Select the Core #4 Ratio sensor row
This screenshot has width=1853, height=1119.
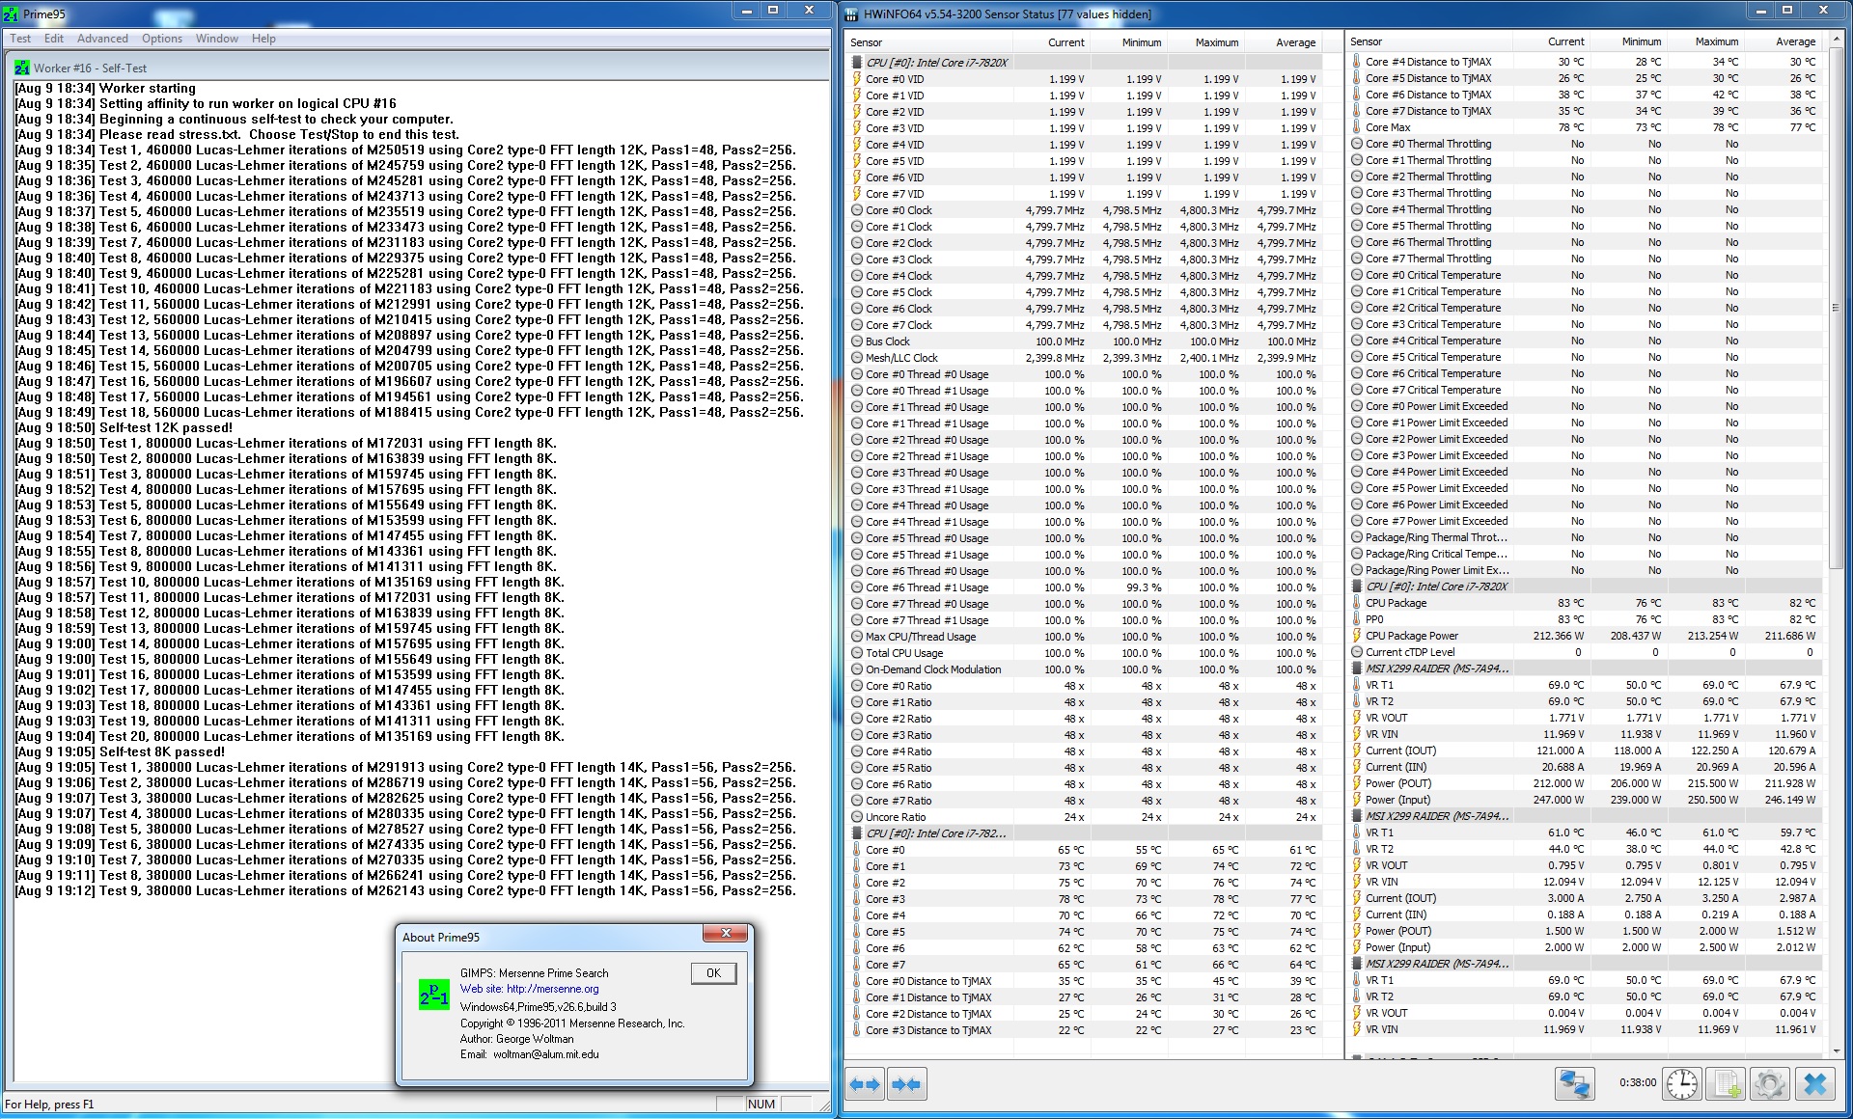point(1083,751)
